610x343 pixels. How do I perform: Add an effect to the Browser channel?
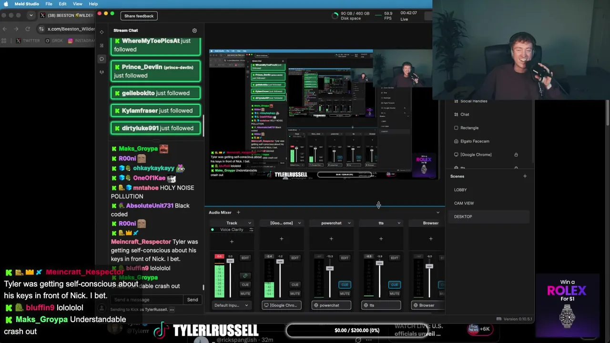431,239
